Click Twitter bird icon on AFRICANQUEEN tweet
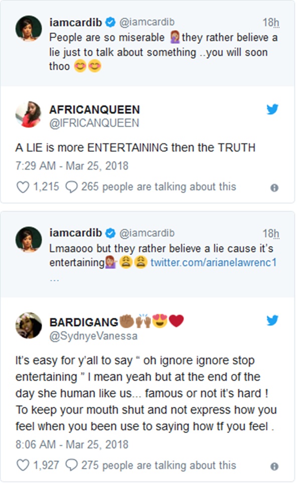 point(272,109)
